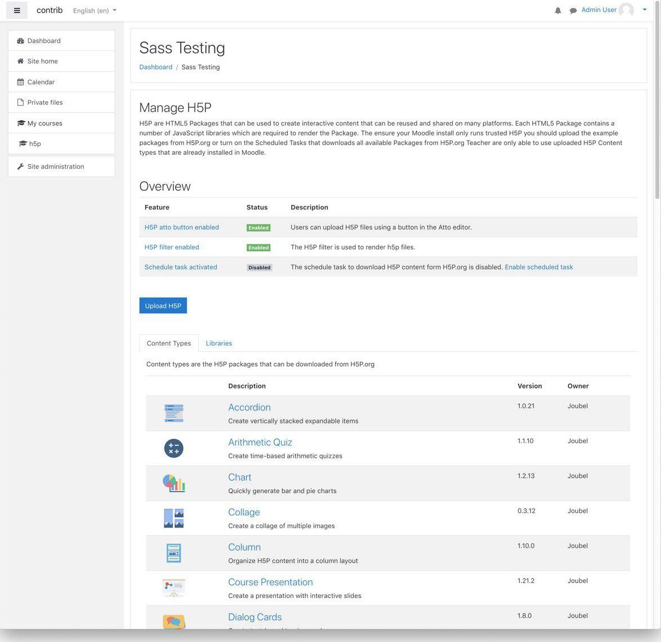Click the Chart pie and bar icon
The height and width of the screenshot is (642, 661).
tap(174, 483)
